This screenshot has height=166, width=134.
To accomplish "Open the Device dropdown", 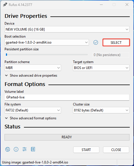I will (67, 29).
